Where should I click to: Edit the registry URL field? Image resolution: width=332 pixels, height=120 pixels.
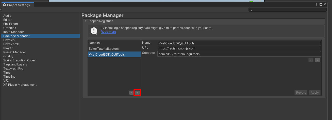[x=239, y=48]
